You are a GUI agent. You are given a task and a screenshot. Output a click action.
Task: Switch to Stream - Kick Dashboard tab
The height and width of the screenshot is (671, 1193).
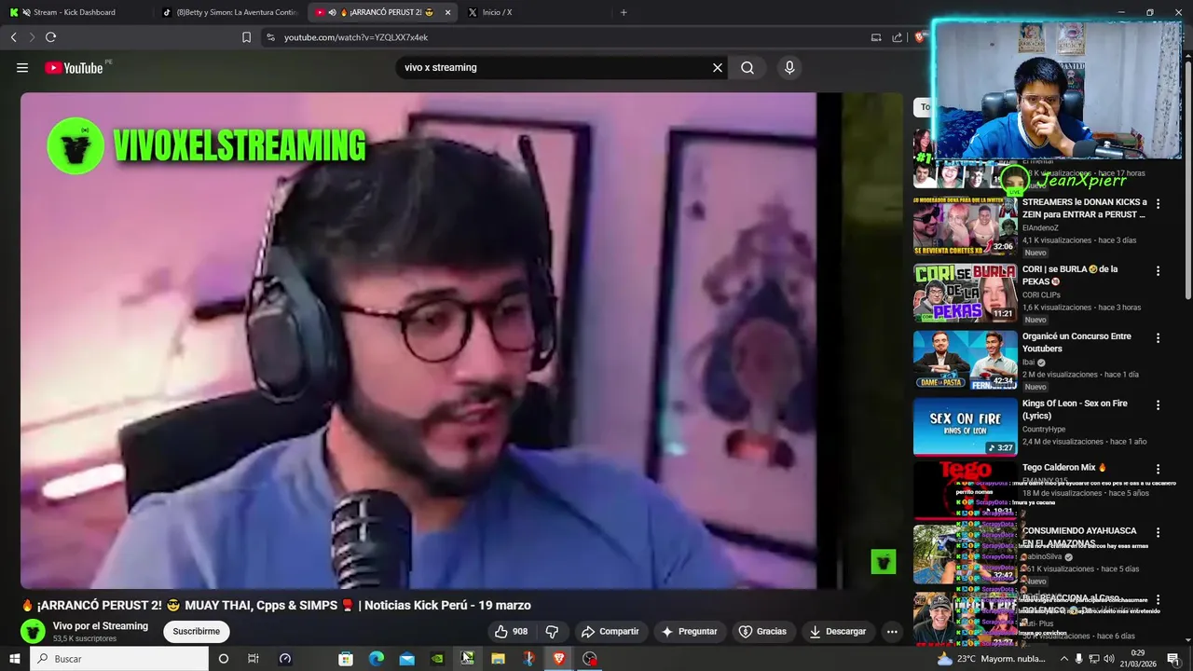(x=75, y=12)
